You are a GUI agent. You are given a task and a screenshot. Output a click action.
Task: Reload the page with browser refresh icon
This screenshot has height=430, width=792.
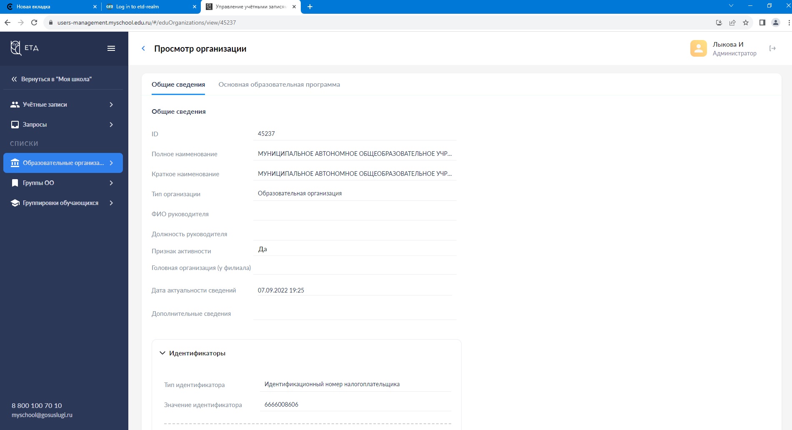34,22
